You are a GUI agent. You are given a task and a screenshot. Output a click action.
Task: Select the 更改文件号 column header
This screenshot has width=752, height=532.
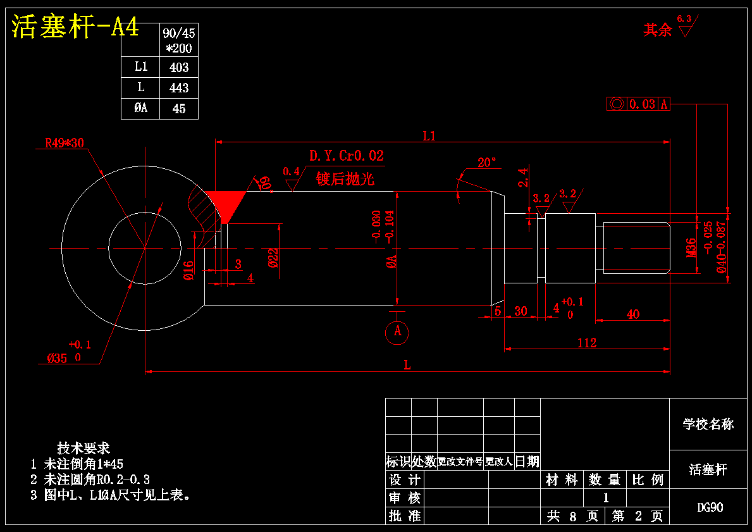[460, 462]
